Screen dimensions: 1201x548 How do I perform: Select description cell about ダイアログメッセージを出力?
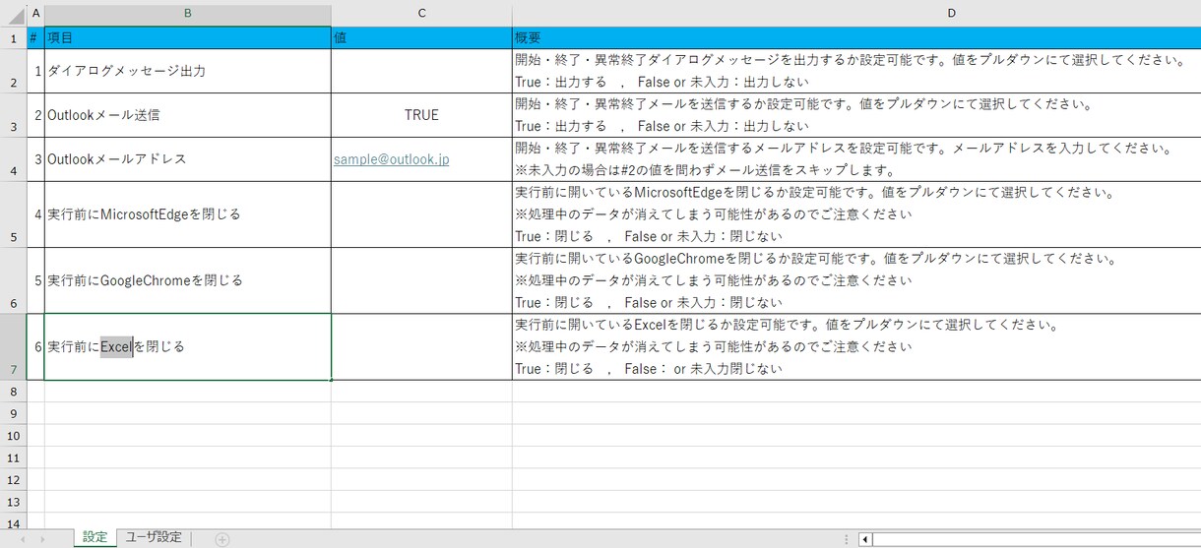[856, 71]
